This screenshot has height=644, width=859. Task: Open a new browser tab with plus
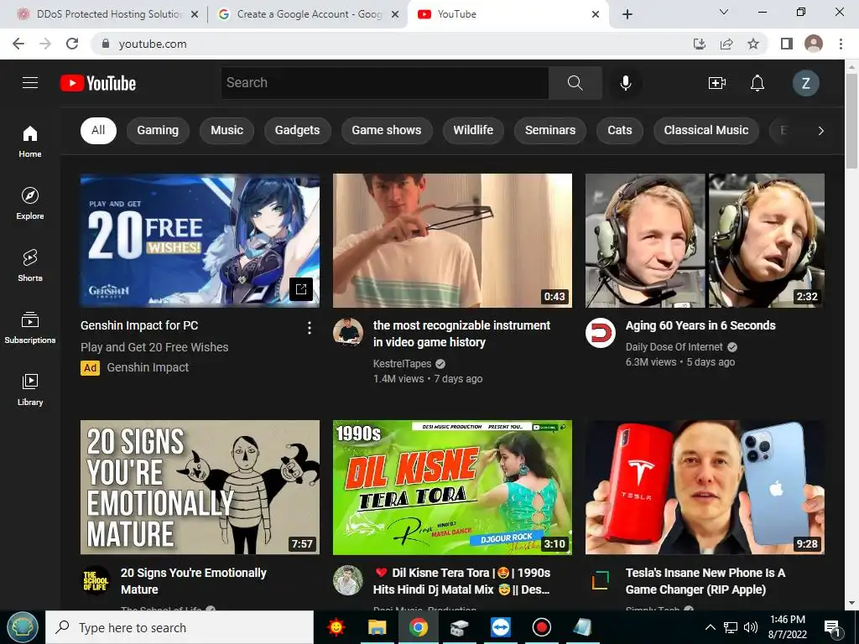point(627,14)
